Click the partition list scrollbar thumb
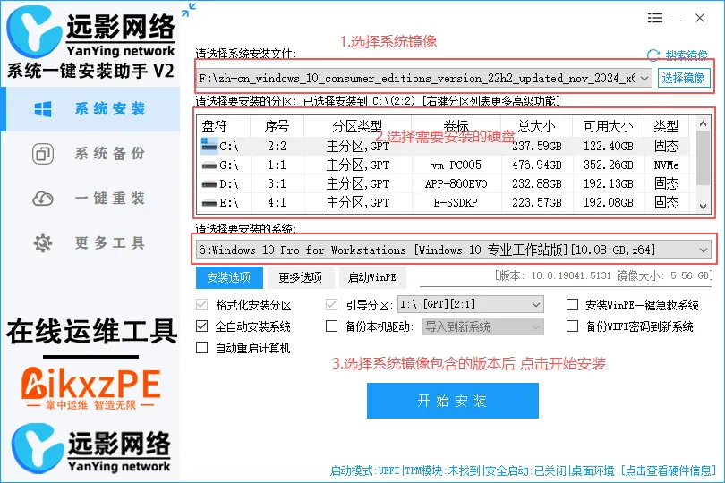Screen dimensions: 725x483 pos(703,157)
